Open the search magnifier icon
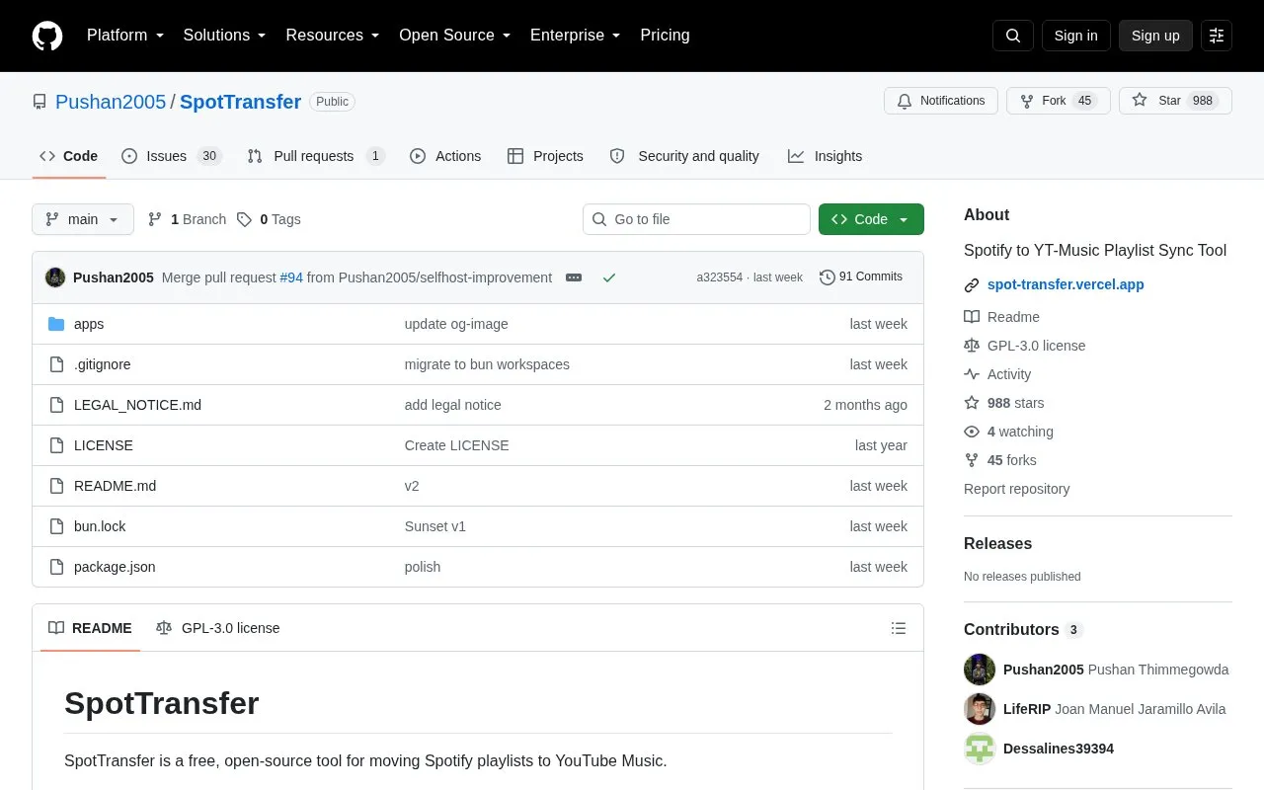This screenshot has width=1264, height=790. (x=1013, y=36)
